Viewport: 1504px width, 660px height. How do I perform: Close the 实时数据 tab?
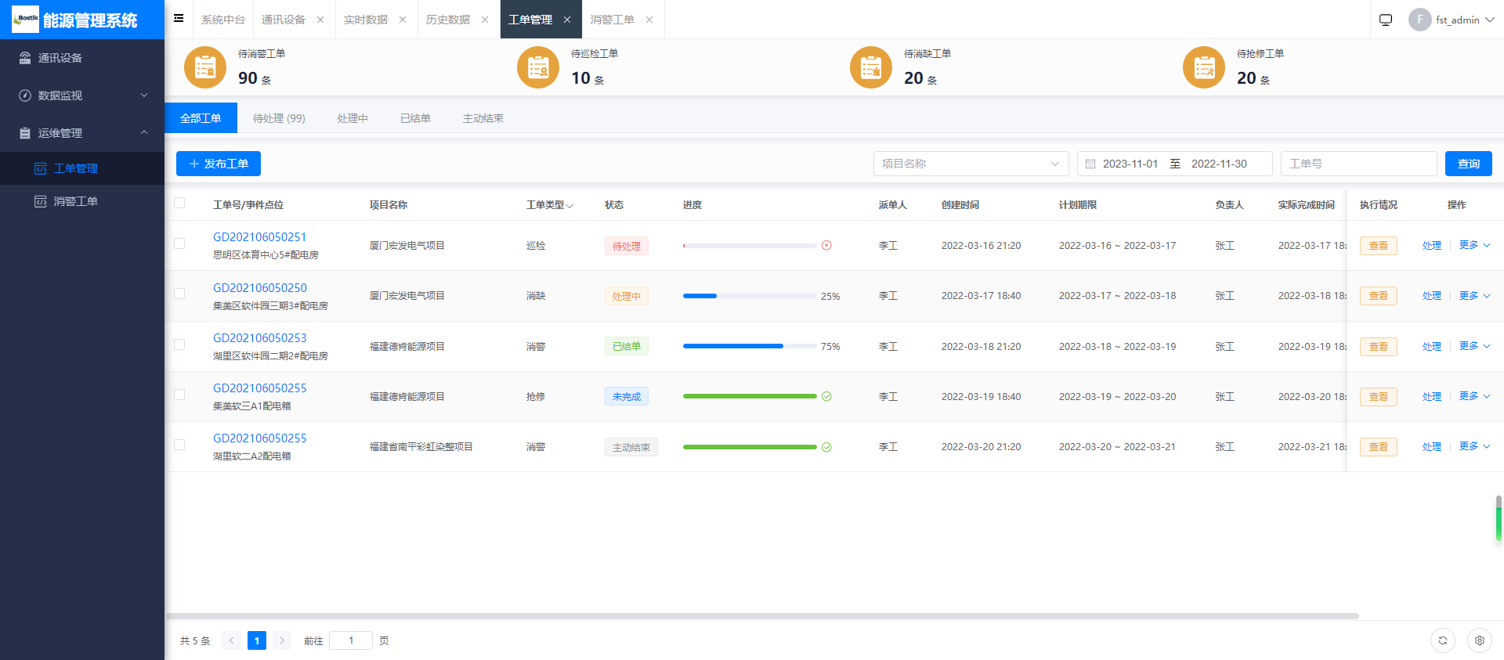pyautogui.click(x=403, y=20)
